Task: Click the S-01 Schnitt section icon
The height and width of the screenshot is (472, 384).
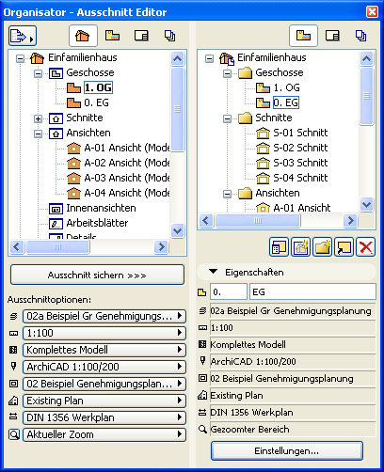Action: pyautogui.click(x=263, y=133)
